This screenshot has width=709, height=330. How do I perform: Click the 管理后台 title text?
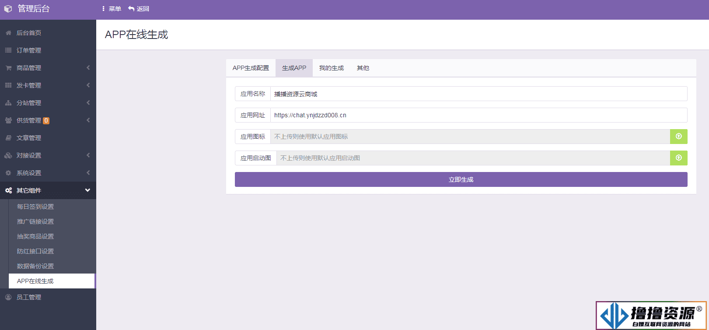34,9
